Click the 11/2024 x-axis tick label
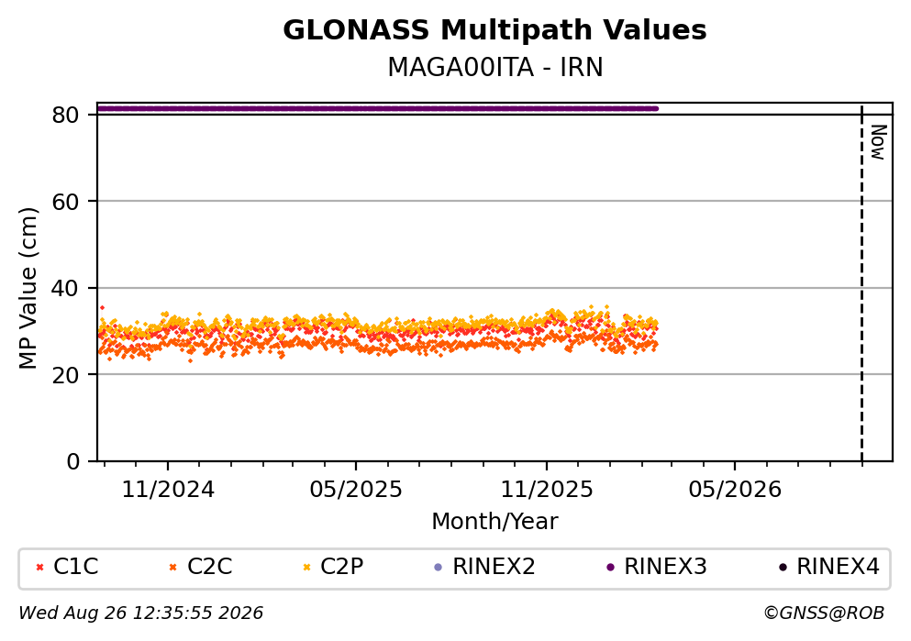Screen dimensions: 911x641 tap(168, 490)
